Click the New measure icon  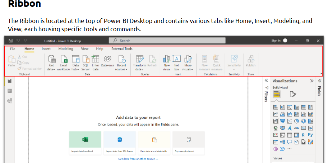pyautogui.click(x=204, y=59)
